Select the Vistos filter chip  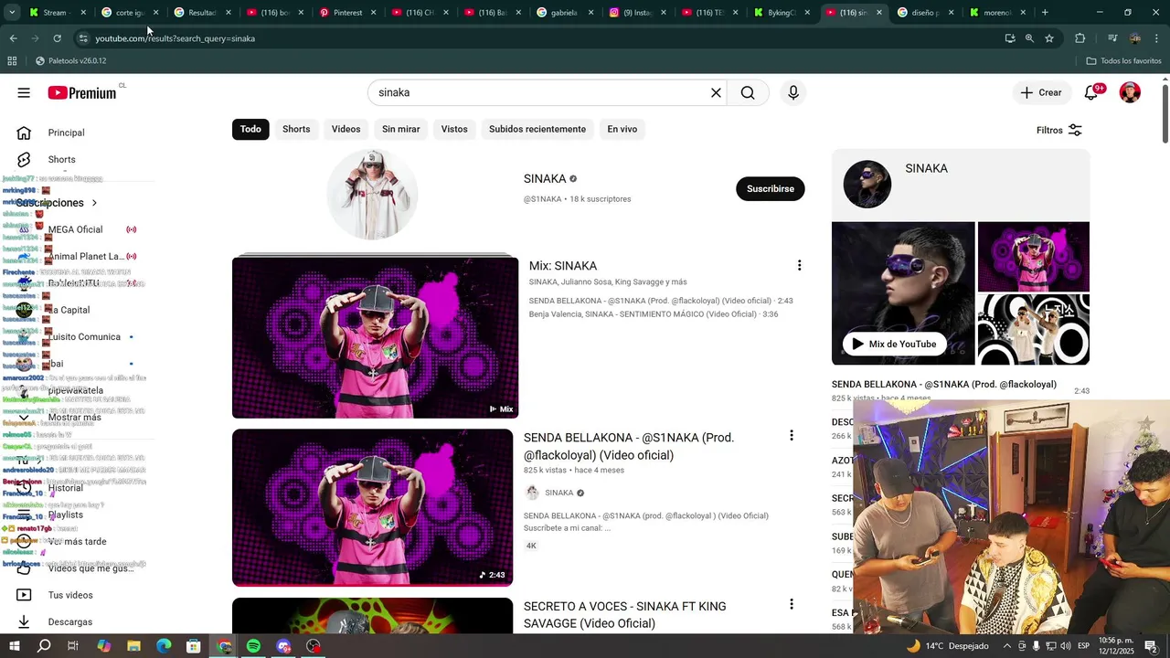[454, 129]
